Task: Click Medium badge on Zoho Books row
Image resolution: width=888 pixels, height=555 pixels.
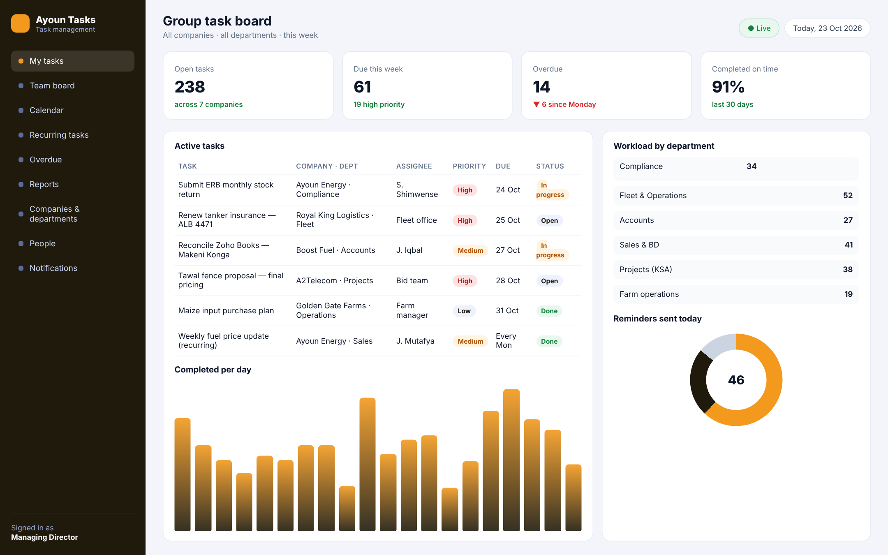Action: 470,250
